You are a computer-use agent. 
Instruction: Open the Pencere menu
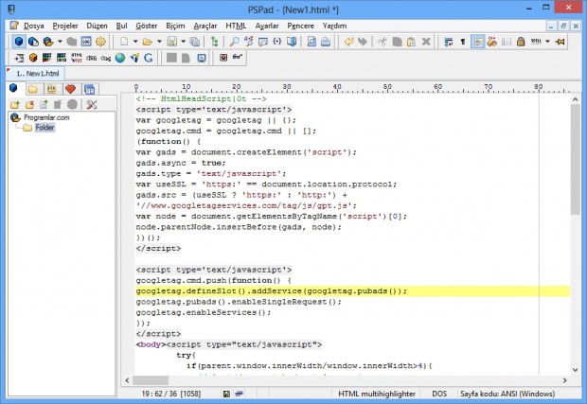coord(301,26)
